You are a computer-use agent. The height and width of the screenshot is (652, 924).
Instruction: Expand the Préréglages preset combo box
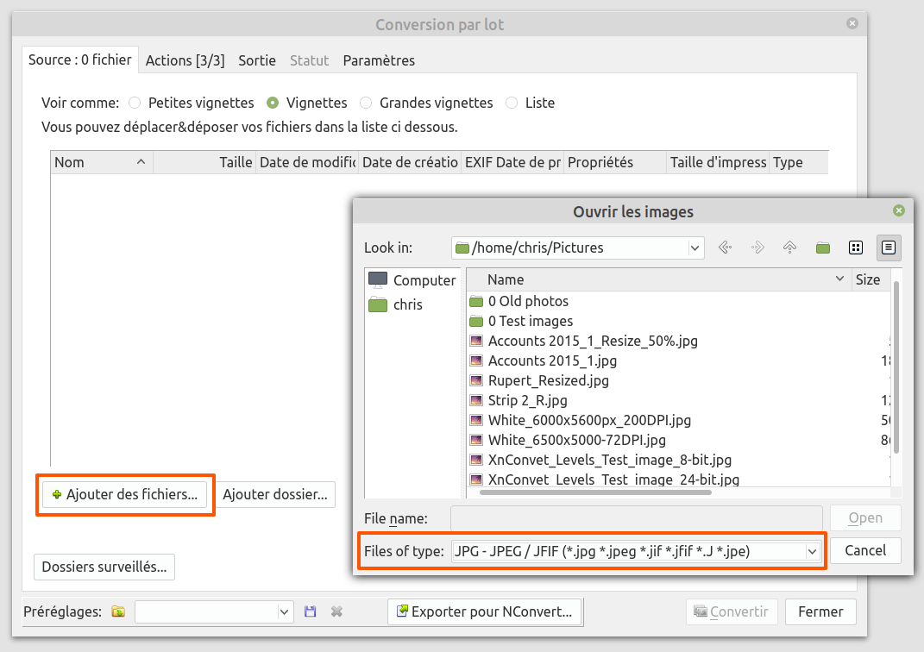tap(285, 611)
